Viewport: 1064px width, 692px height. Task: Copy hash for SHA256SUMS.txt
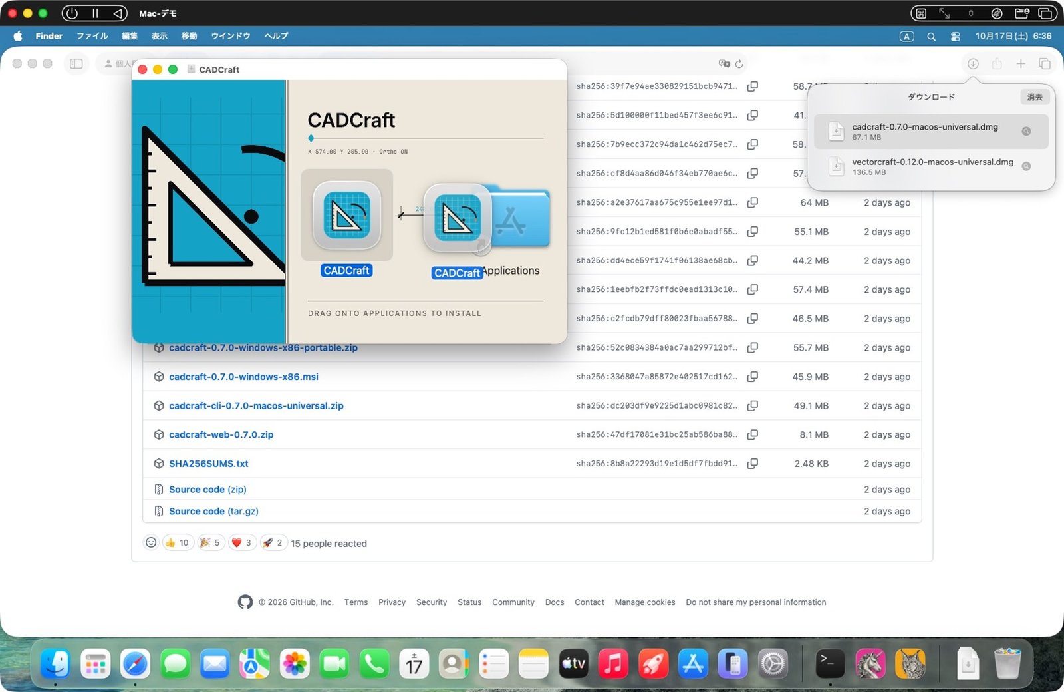coord(752,464)
